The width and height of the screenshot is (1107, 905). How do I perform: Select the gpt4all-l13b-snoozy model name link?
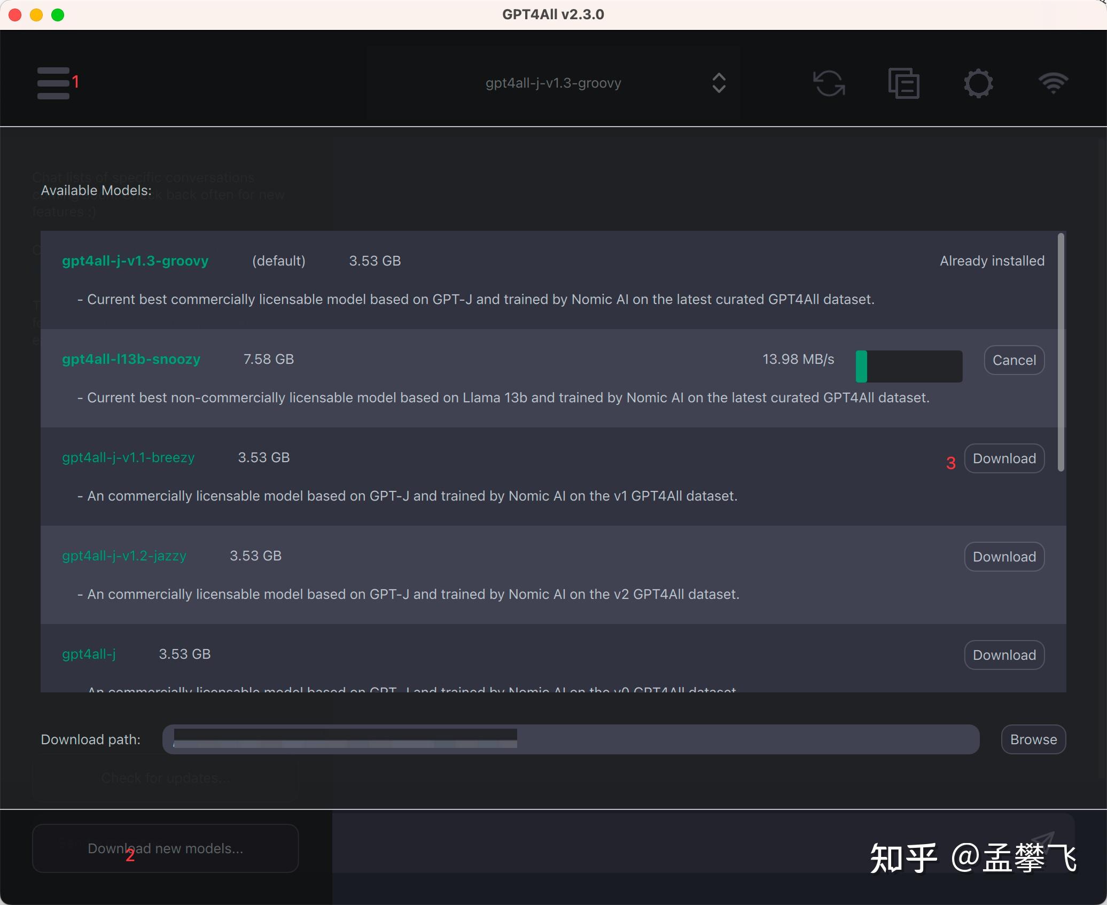[131, 359]
